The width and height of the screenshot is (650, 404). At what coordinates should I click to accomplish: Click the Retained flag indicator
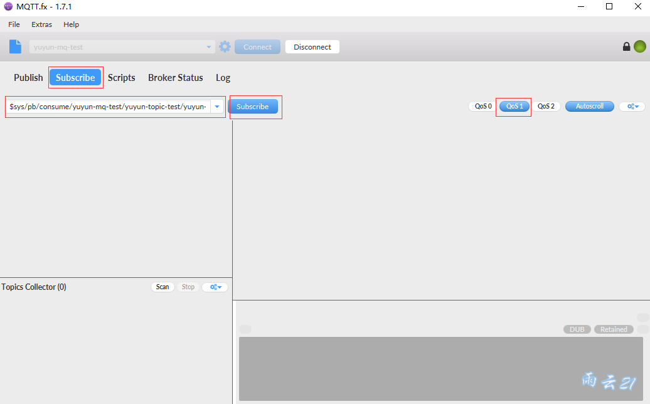[x=614, y=329]
